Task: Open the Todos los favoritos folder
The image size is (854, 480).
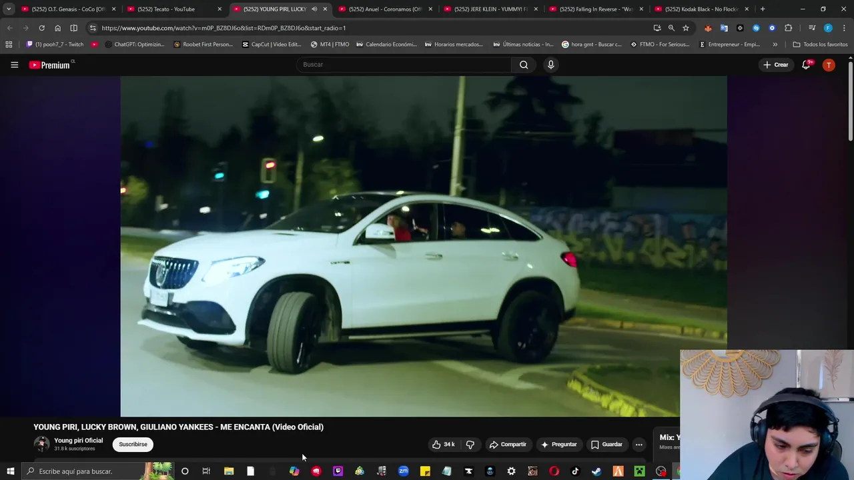Action: 820,45
